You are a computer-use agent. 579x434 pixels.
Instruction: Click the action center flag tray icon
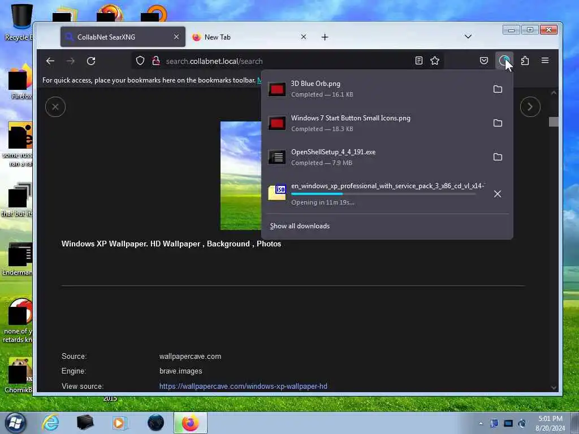click(x=494, y=423)
